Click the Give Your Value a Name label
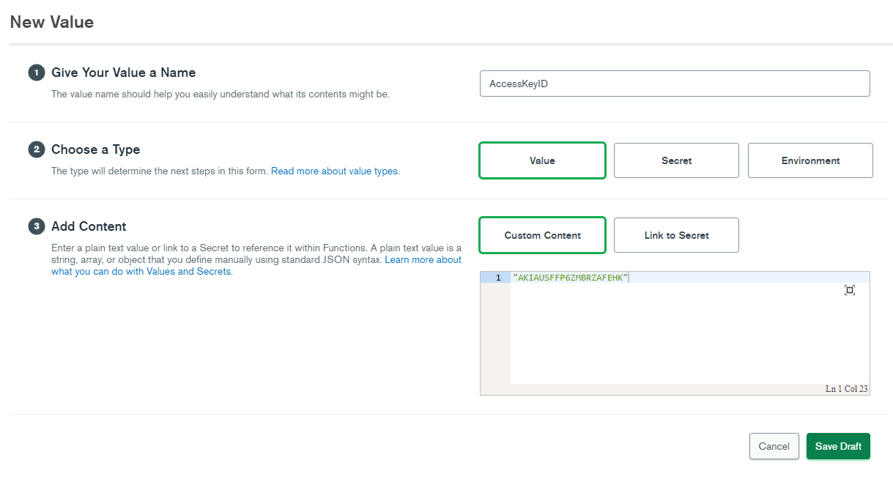Image resolution: width=893 pixels, height=482 pixels. point(123,73)
